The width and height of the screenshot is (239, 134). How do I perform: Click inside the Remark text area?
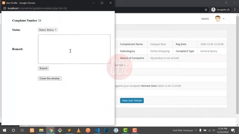tap(74, 49)
